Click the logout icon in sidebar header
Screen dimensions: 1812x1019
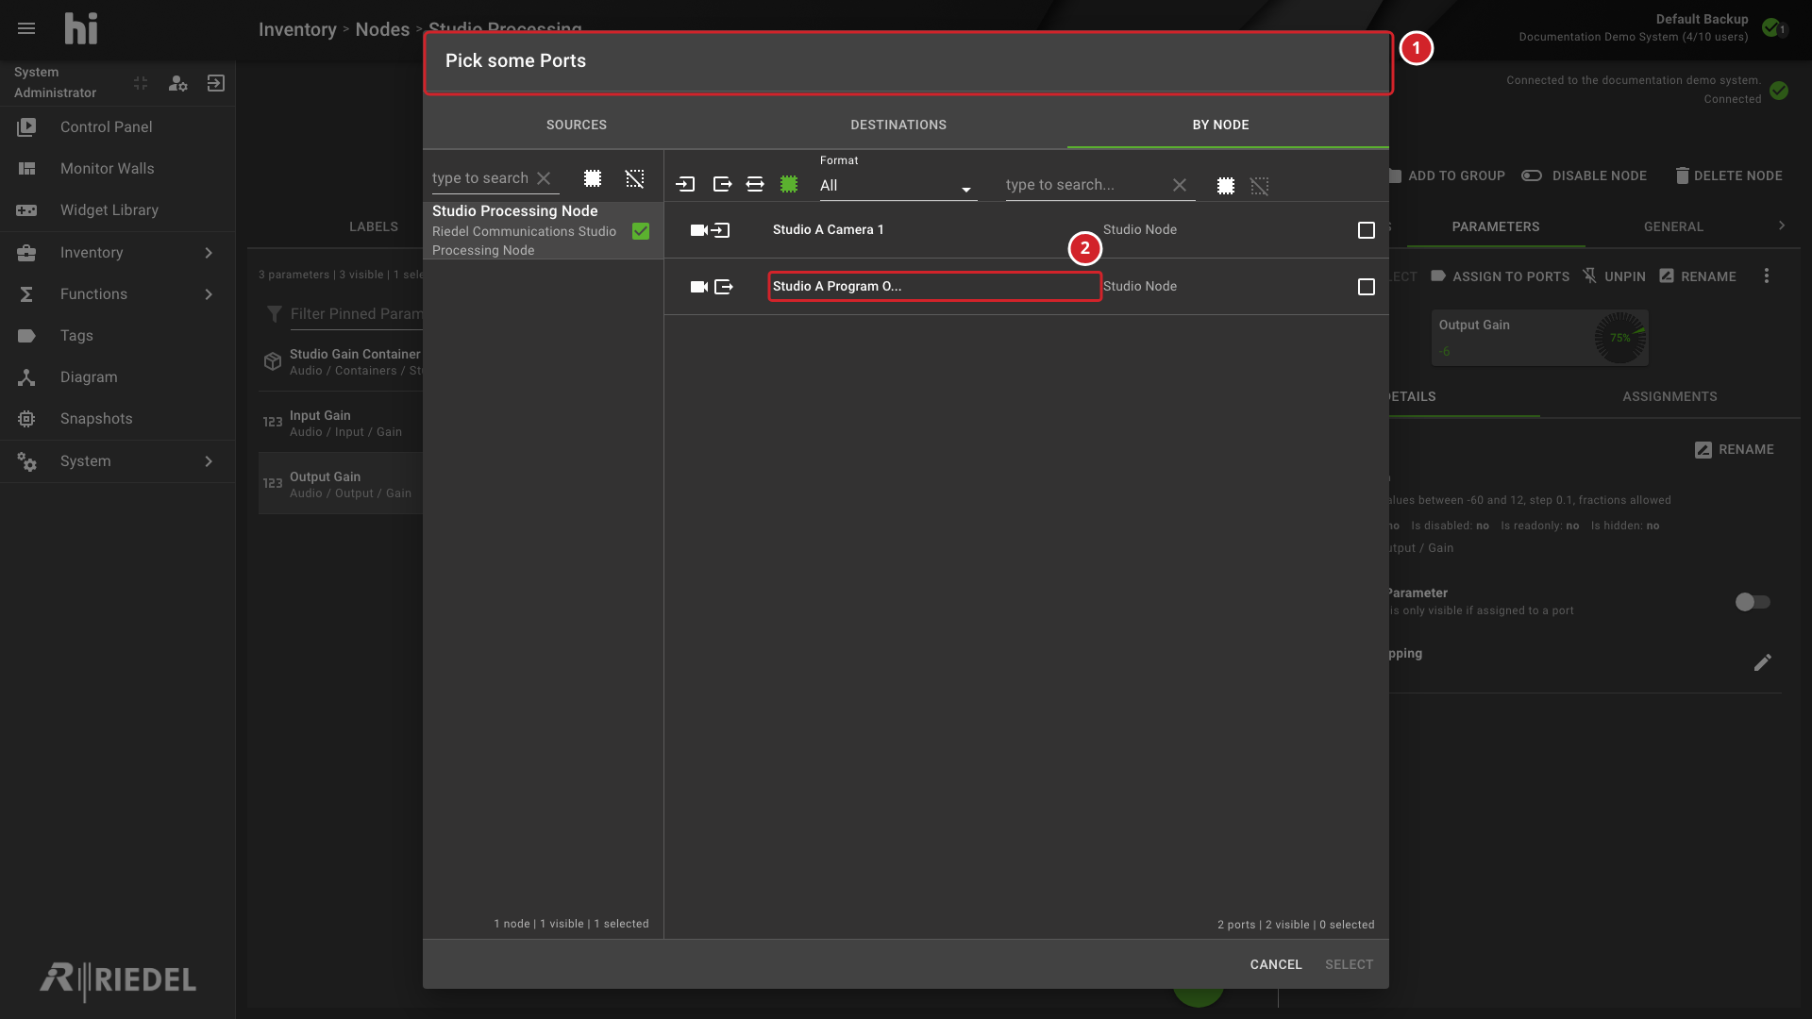click(x=216, y=83)
